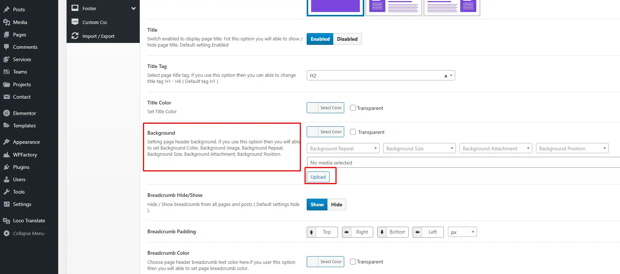The width and height of the screenshot is (620, 274).
Task: Click the Tools wrench icon
Action: (x=7, y=192)
